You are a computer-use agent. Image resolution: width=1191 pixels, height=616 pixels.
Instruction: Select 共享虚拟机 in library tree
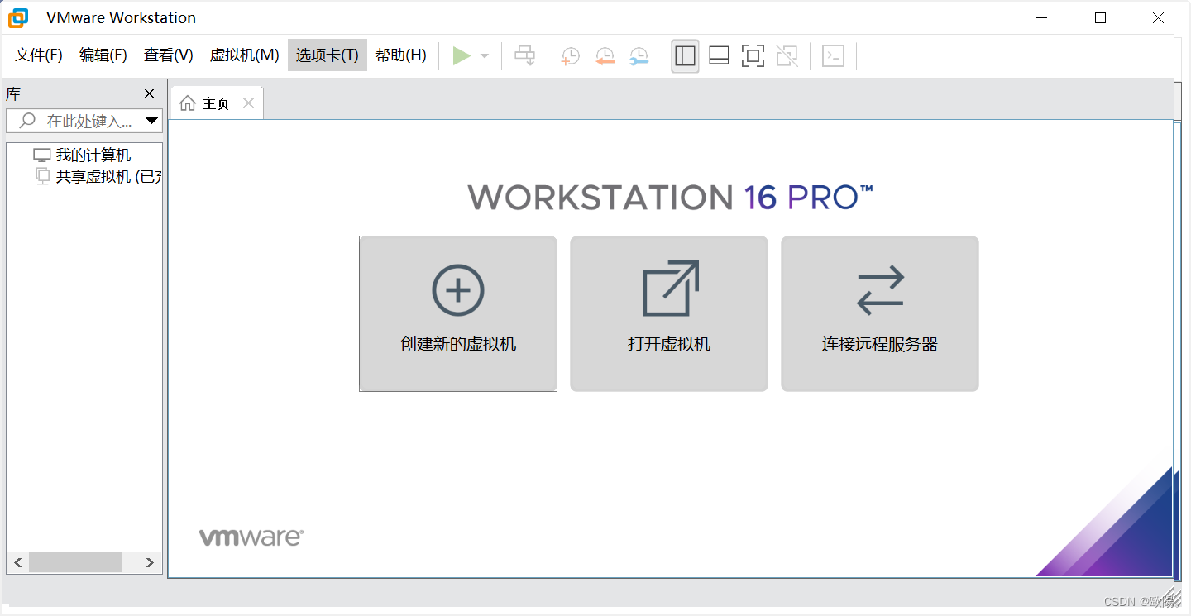coord(108,176)
